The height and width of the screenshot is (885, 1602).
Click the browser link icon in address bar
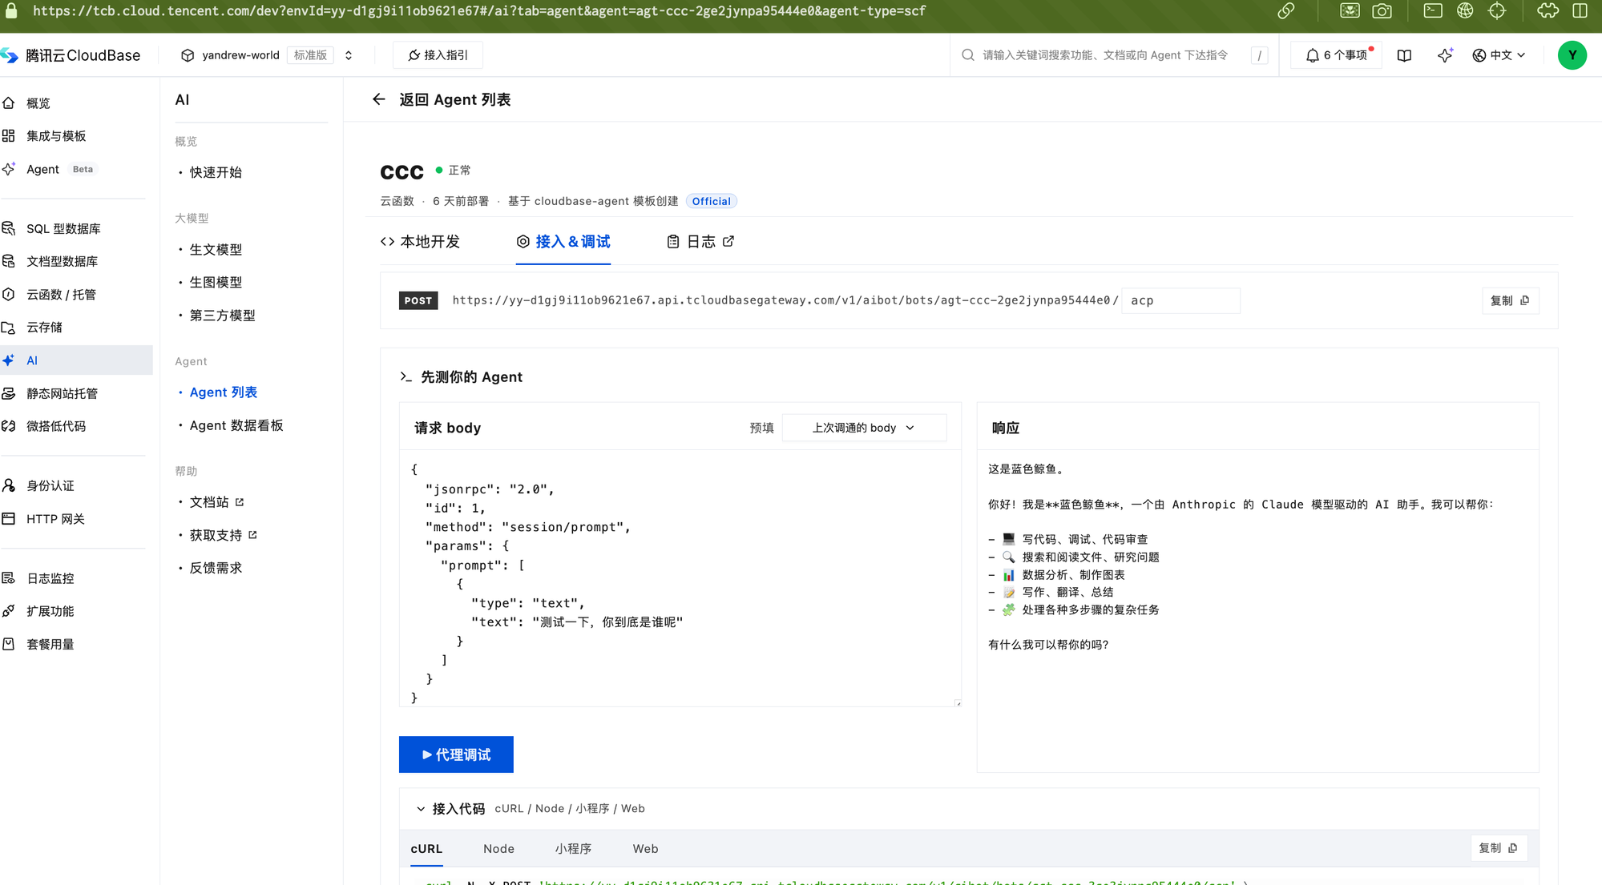[x=1285, y=11]
